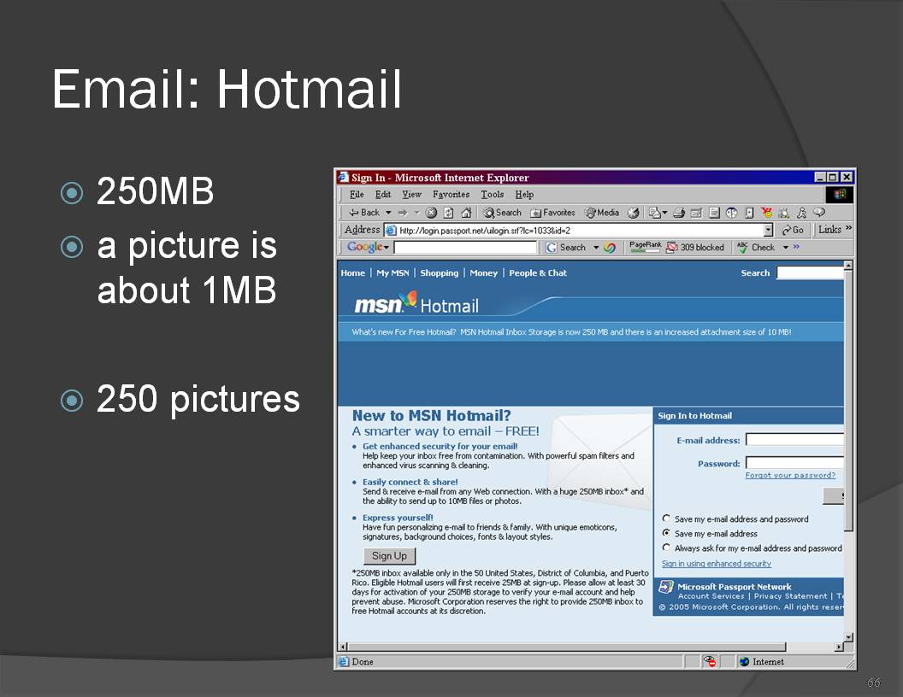
Task: Click the page icon beside the address URL
Action: [x=391, y=231]
